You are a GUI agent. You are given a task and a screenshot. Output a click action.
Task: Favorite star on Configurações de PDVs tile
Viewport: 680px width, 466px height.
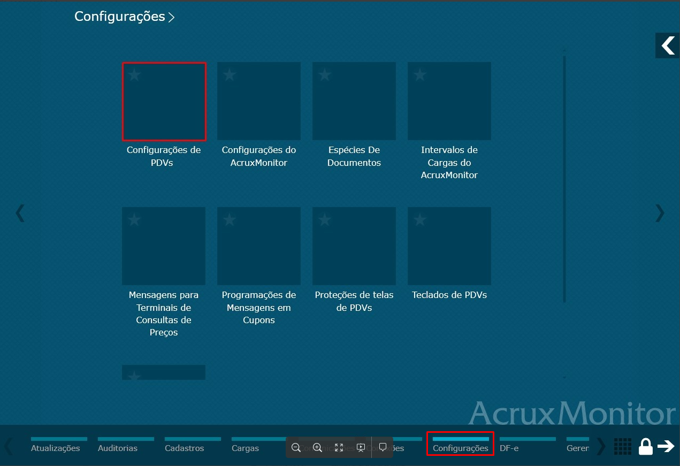pyautogui.click(x=134, y=74)
